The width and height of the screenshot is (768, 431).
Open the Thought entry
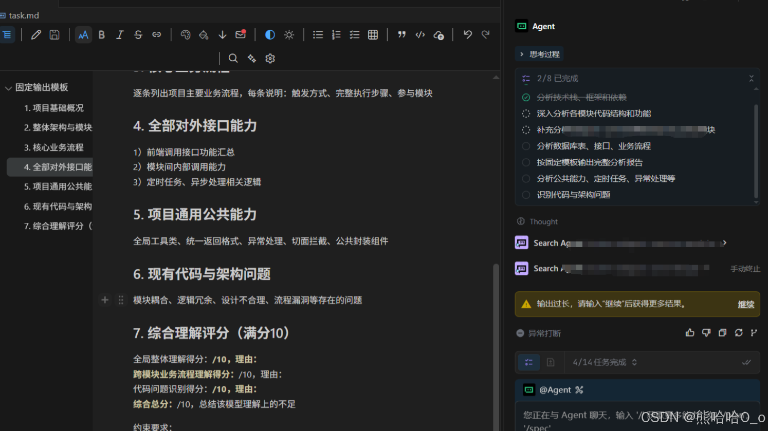(537, 221)
